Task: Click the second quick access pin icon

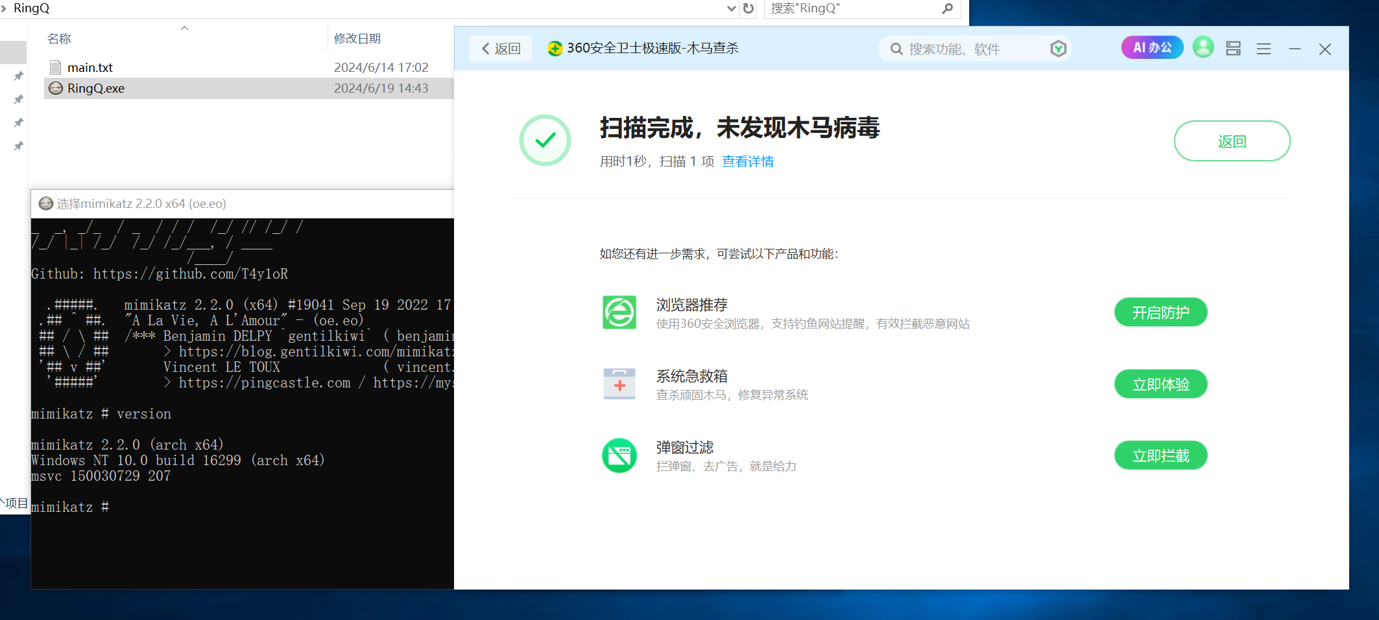Action: [19, 99]
